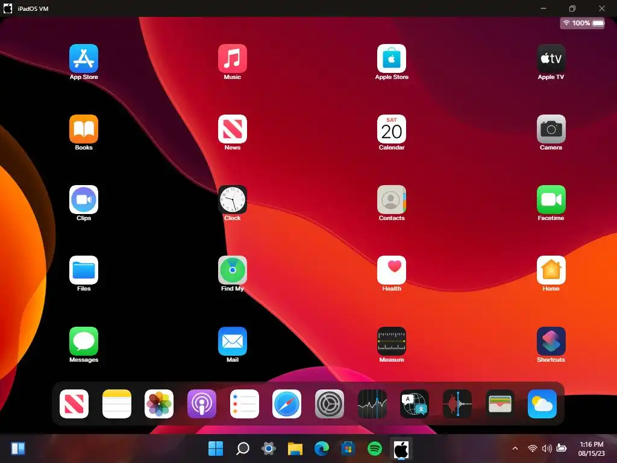Open the Apple Store app
Screen dimensions: 617x463
[x=392, y=58]
